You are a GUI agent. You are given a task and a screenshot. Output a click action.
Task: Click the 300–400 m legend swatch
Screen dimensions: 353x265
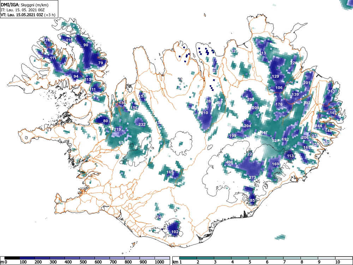(x=57, y=258)
